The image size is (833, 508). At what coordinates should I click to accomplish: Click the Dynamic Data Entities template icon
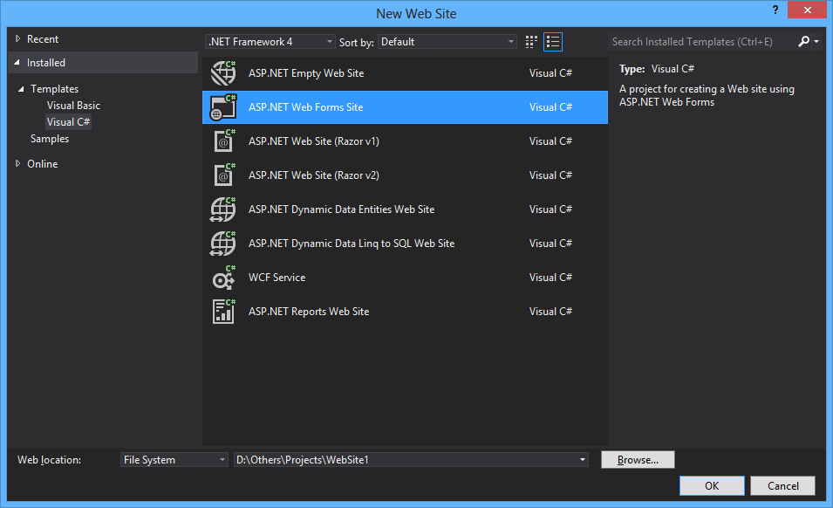point(223,209)
